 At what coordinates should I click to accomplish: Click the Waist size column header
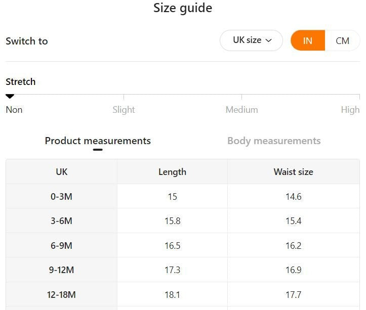point(293,172)
